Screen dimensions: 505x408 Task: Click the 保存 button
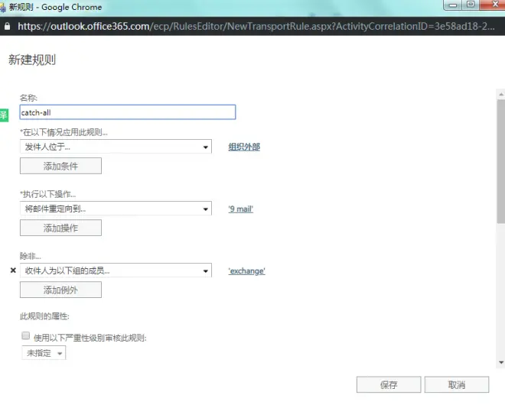(x=389, y=384)
